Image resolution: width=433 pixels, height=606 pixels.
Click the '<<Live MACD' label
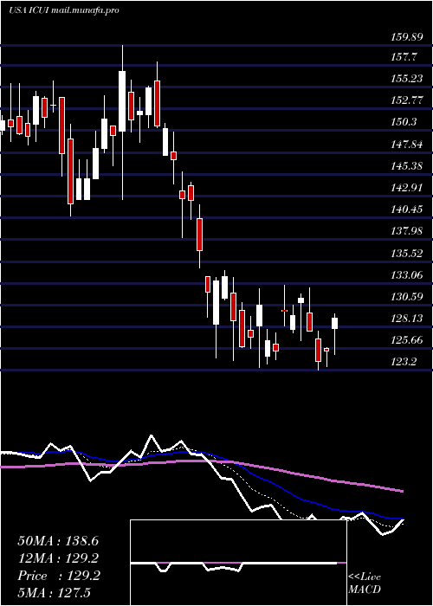coord(365,583)
